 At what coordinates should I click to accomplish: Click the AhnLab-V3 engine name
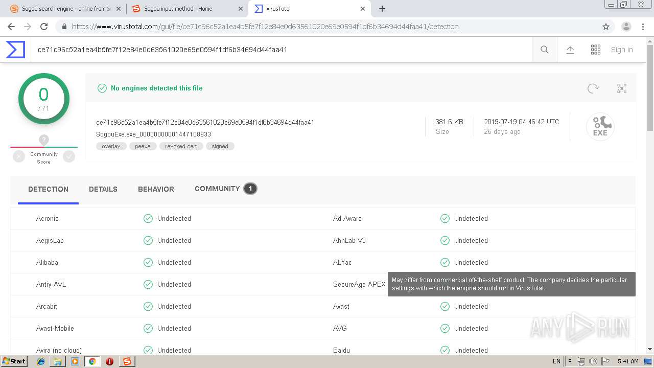(x=349, y=240)
